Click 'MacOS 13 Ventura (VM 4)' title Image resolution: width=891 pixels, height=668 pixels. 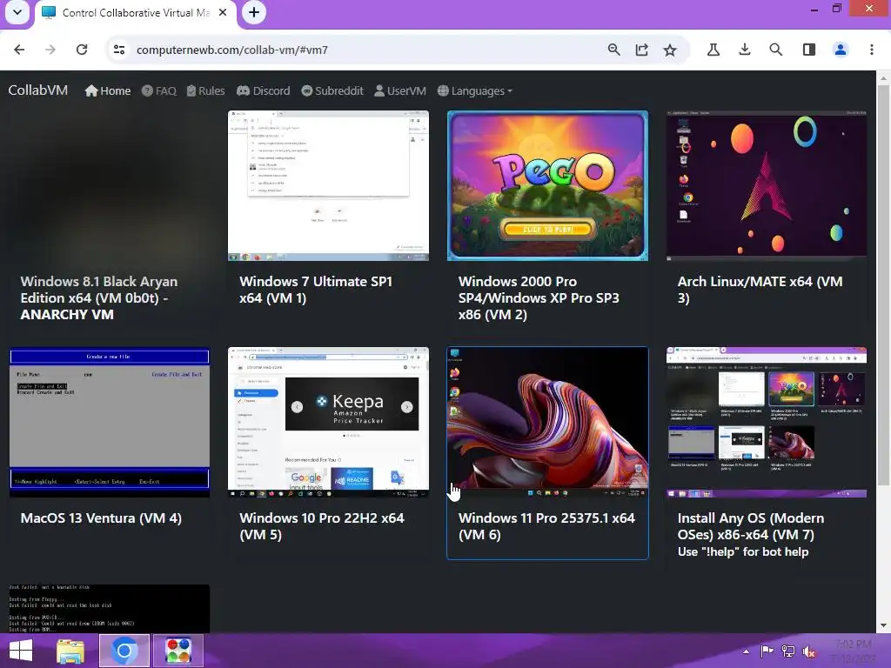pos(101,518)
